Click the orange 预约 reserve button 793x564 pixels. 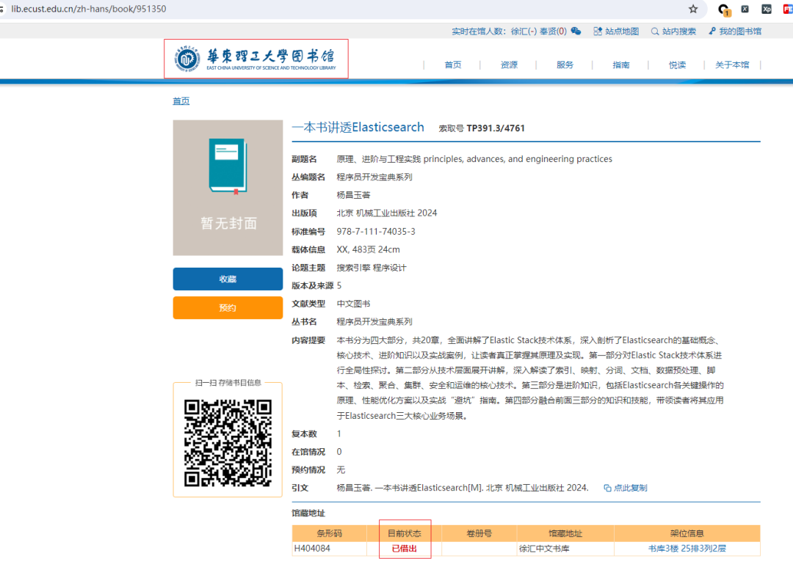coord(228,308)
